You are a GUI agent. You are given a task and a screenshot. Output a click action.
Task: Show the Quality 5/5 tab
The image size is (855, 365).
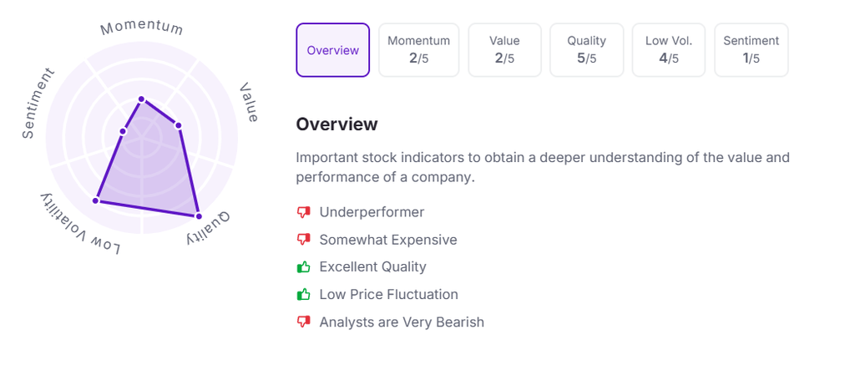point(586,50)
